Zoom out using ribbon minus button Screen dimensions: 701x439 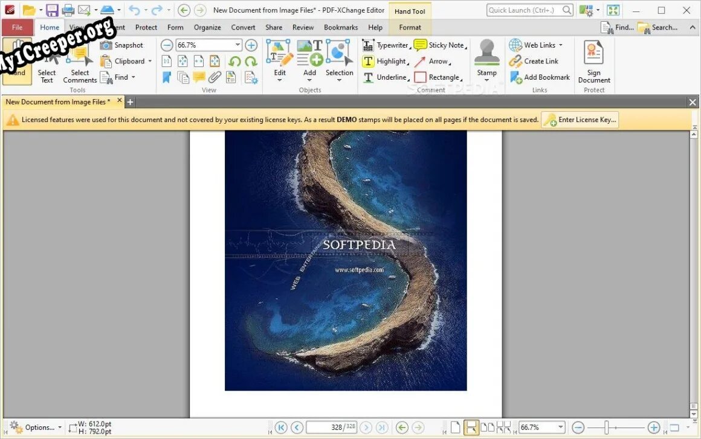[167, 45]
